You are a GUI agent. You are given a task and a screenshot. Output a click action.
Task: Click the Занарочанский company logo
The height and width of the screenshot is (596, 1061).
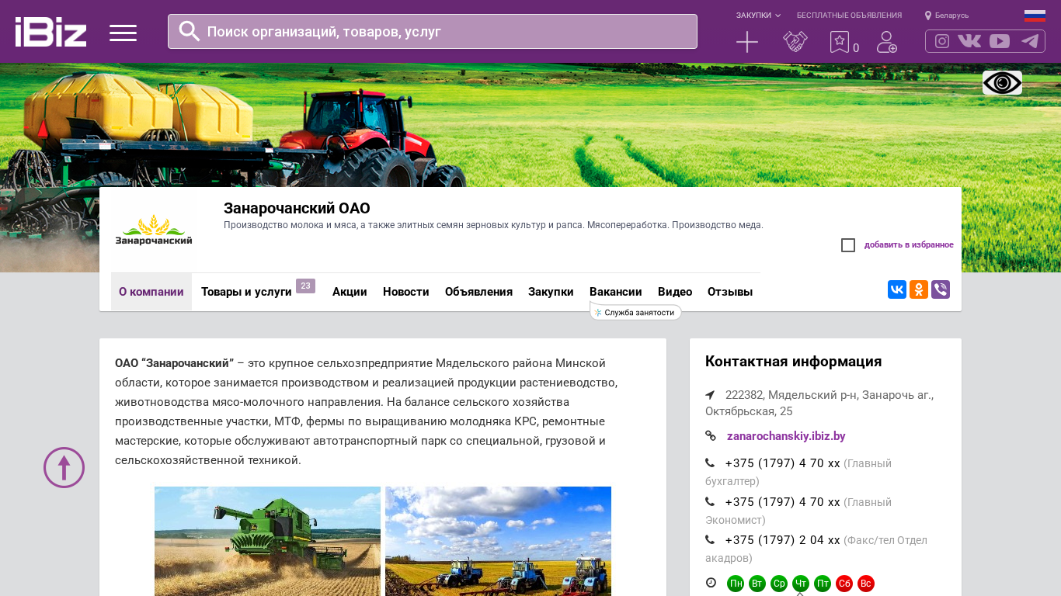click(154, 230)
